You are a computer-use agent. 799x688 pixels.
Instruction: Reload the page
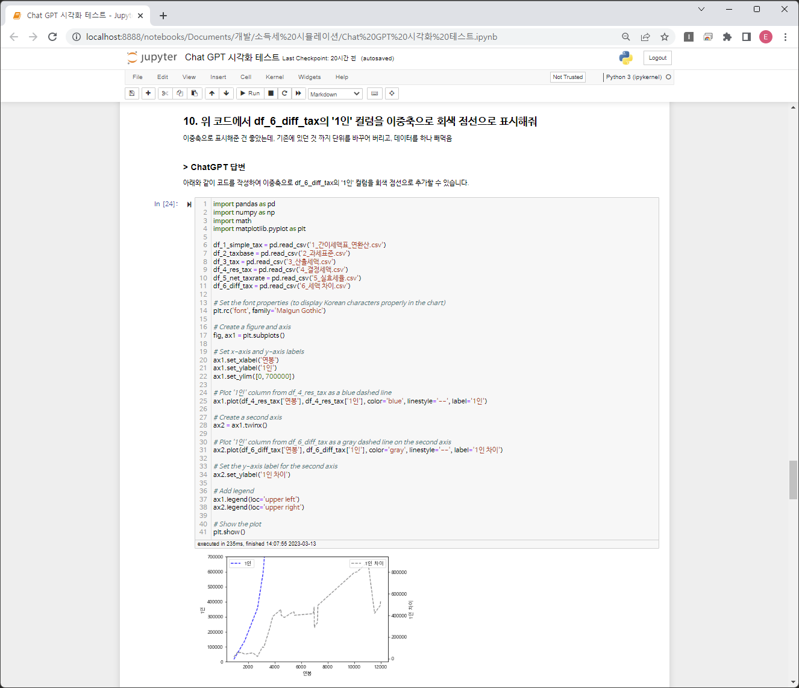(x=52, y=37)
